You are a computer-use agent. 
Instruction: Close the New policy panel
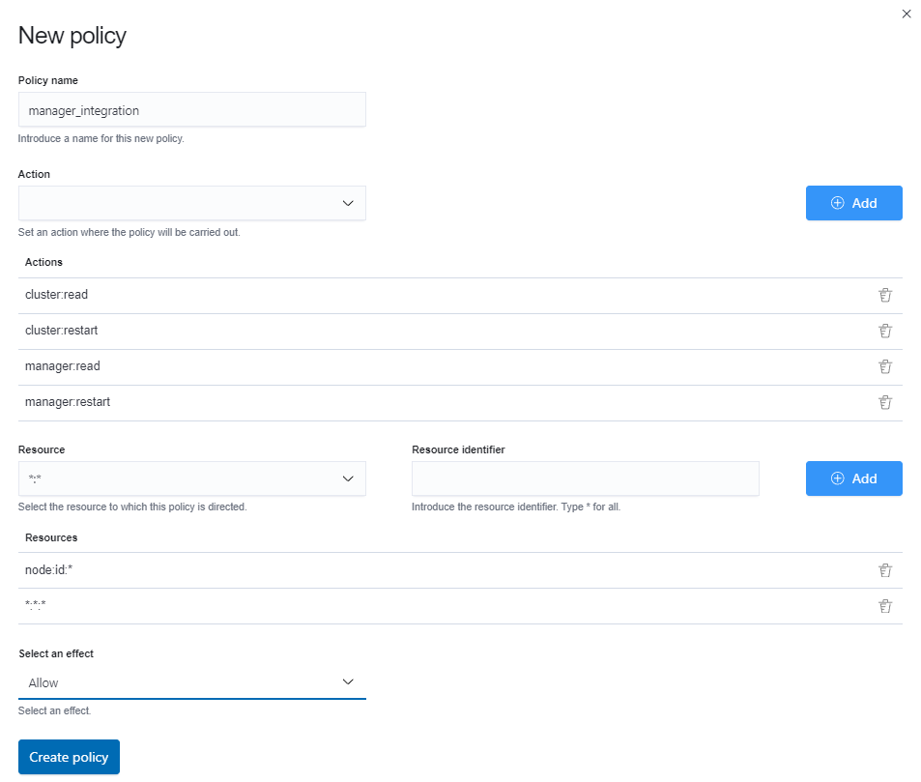906,14
